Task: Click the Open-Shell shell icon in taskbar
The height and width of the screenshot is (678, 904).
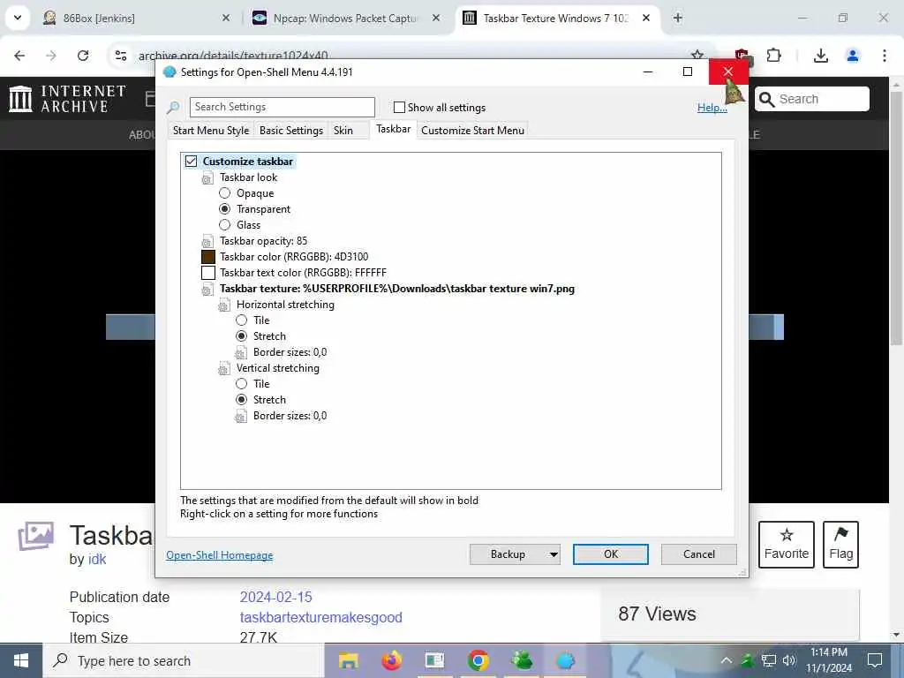Action: coord(565,660)
